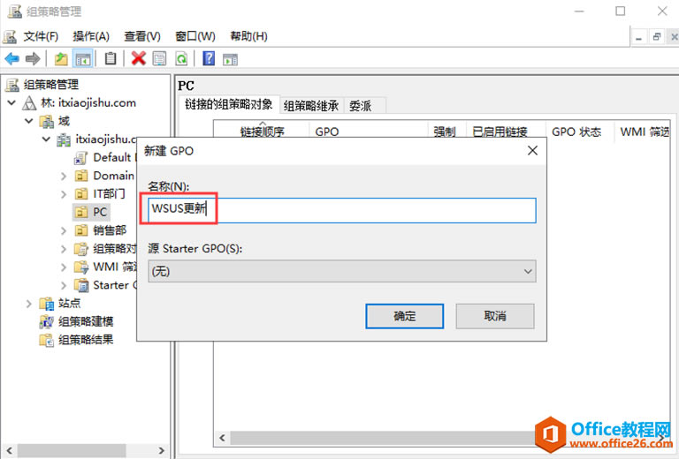Open the 操作(A) menu

(91, 36)
